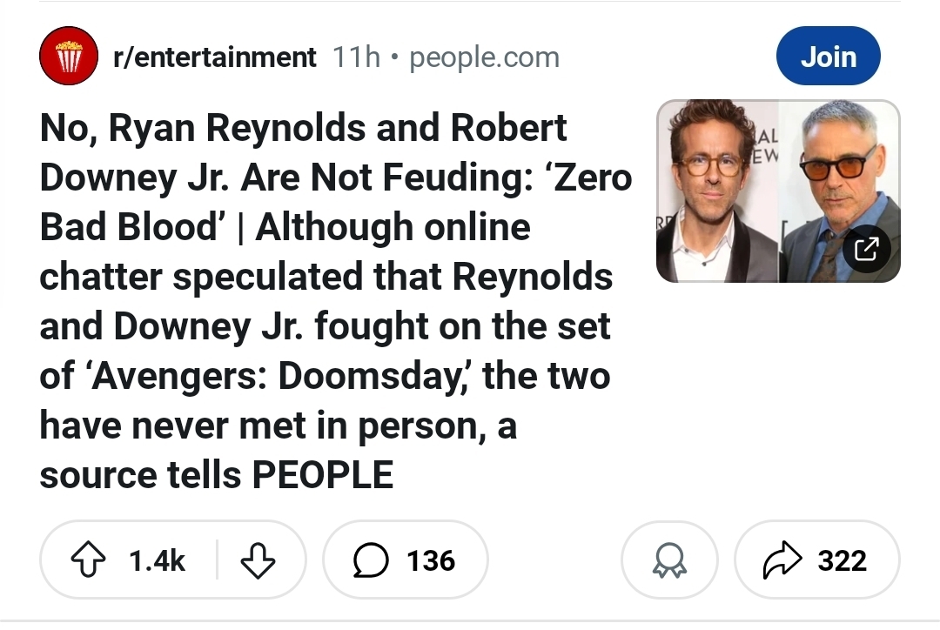Screen dimensions: 940x630
Task: Click the popcorn subreddit avatar icon
Action: (68, 57)
